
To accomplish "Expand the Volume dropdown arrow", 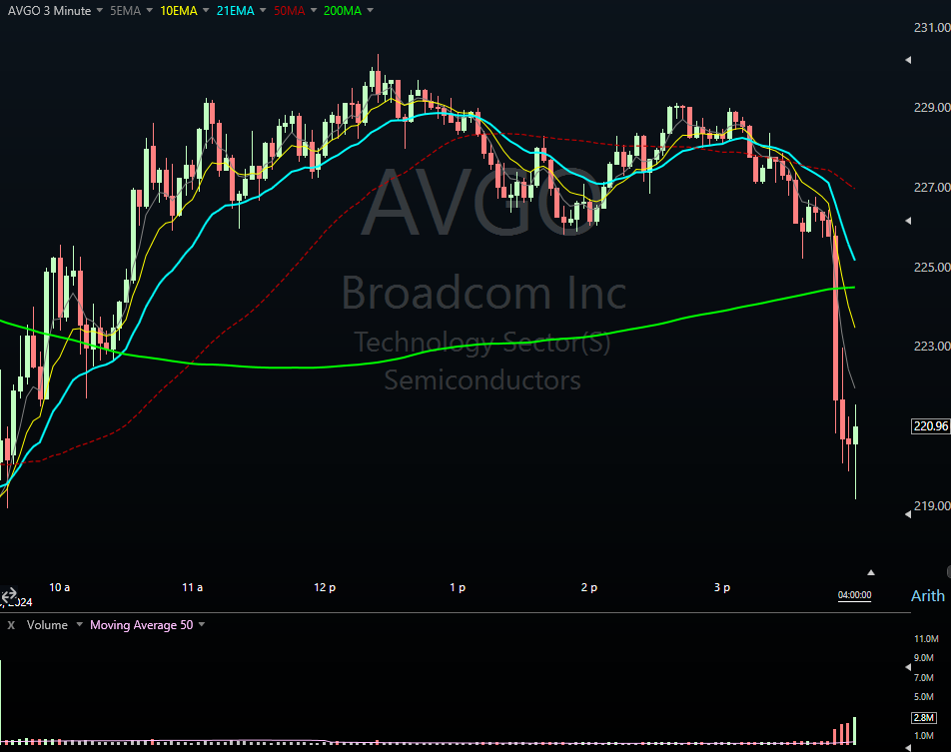I will point(79,624).
